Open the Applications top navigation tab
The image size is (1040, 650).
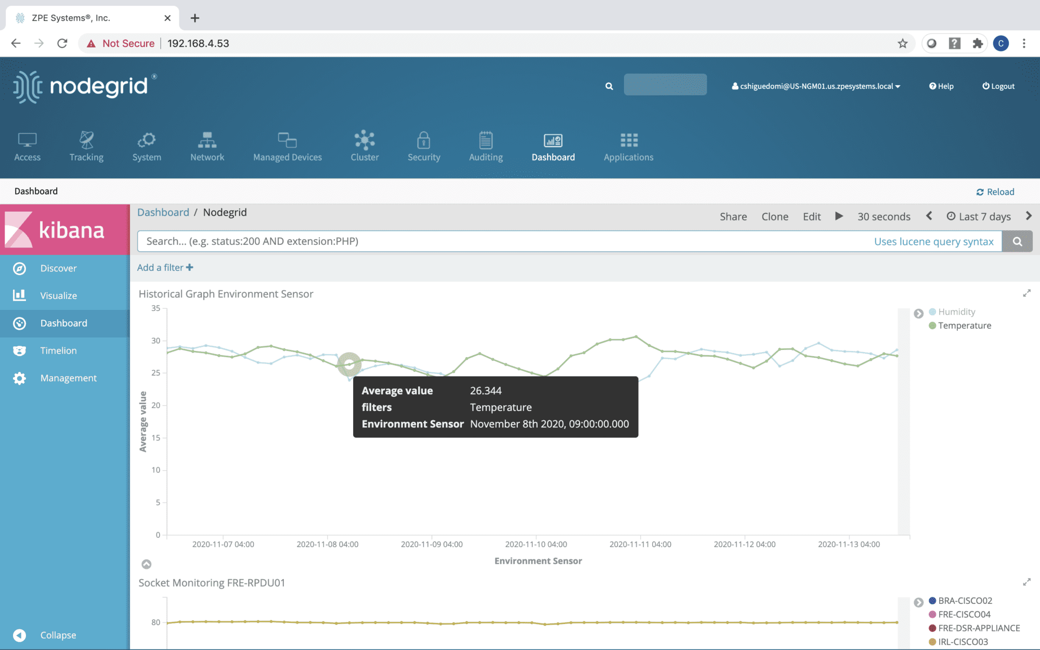[x=628, y=147]
